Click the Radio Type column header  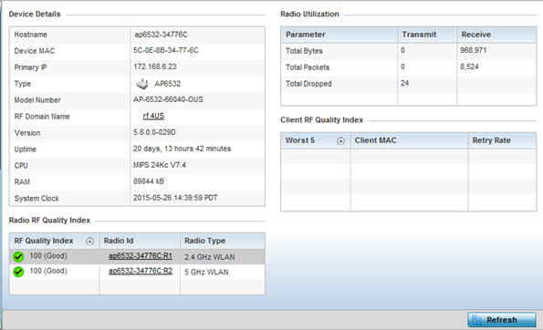click(x=223, y=241)
